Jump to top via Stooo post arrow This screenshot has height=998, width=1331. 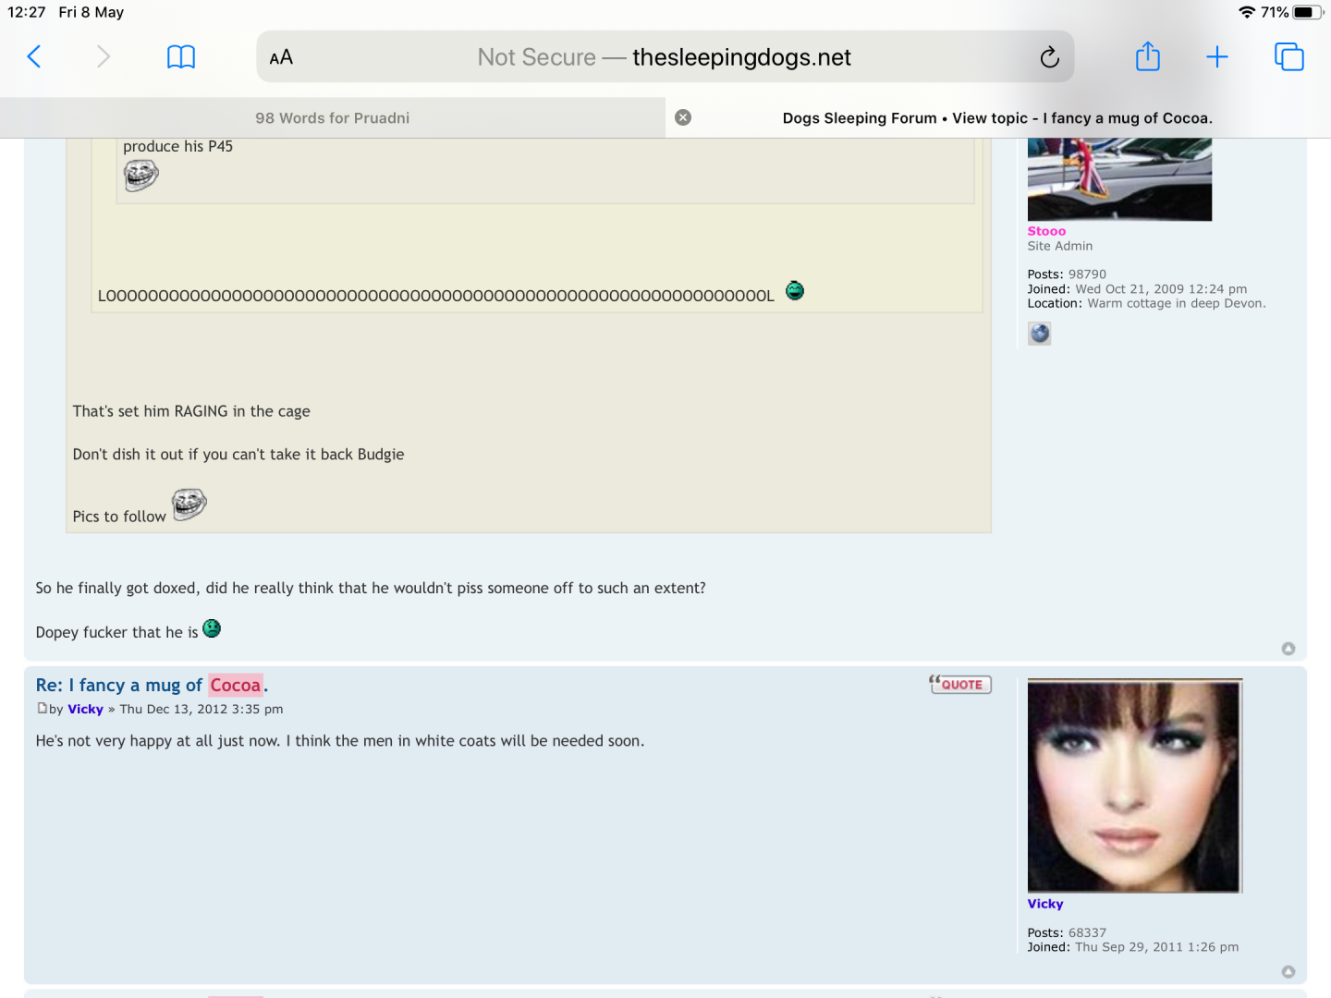[1288, 649]
